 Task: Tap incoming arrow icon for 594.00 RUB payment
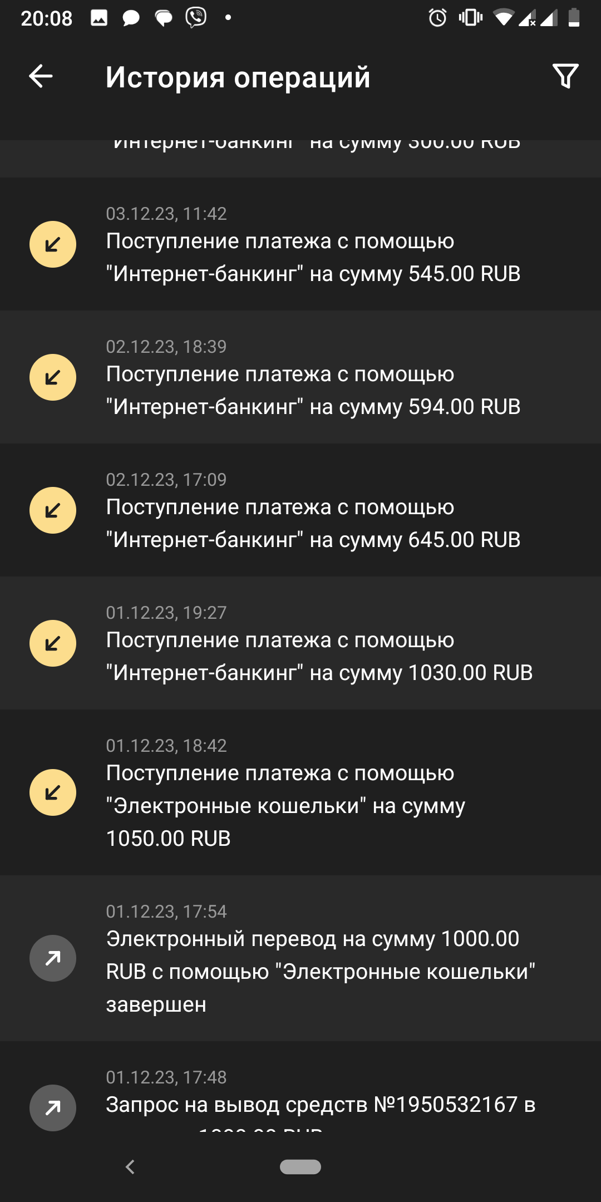53,377
